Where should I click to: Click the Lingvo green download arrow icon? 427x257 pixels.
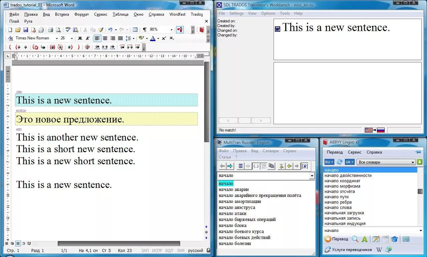(x=420, y=162)
